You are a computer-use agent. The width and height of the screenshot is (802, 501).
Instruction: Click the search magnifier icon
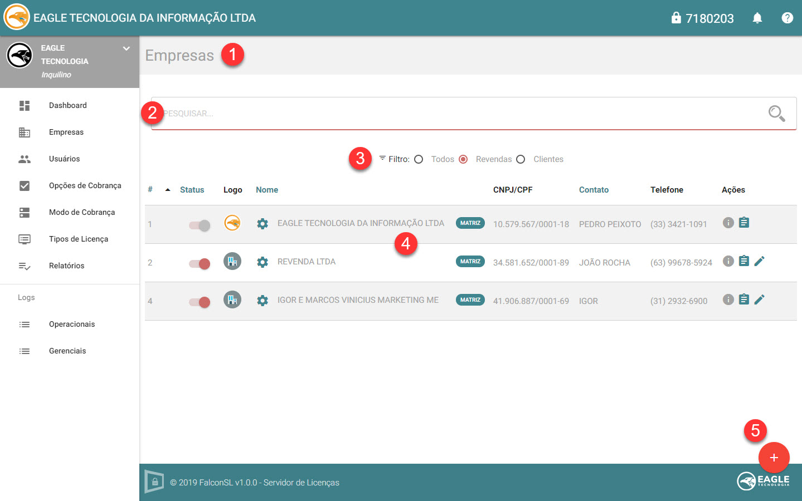click(776, 114)
